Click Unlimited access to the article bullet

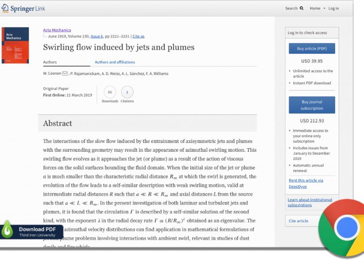313,73
